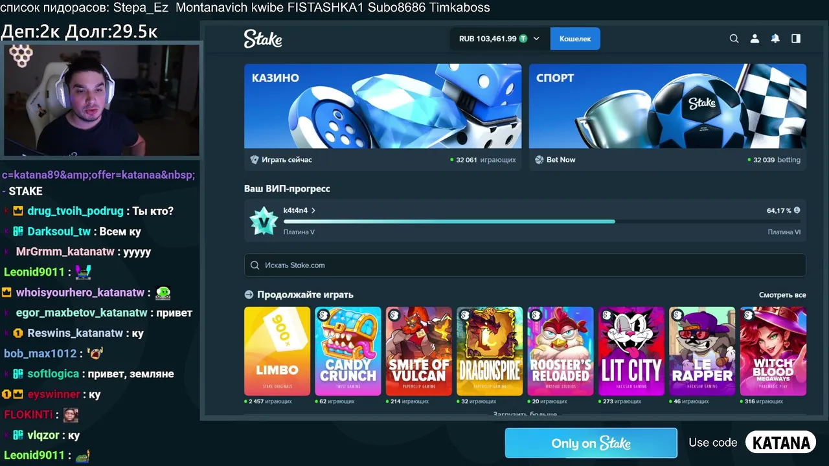
Task: Click the Деп:2к Долг:29.5к overlay text
Action: pyautogui.click(x=79, y=31)
